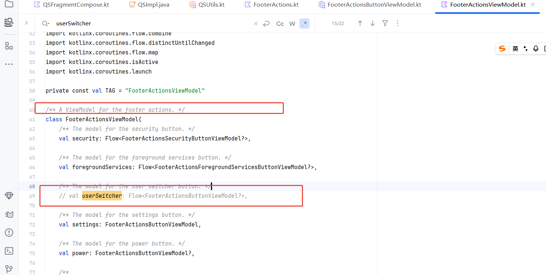This screenshot has width=546, height=275.
Task: Close the FooterActionsViewModel.kt tab
Action: (533, 5)
